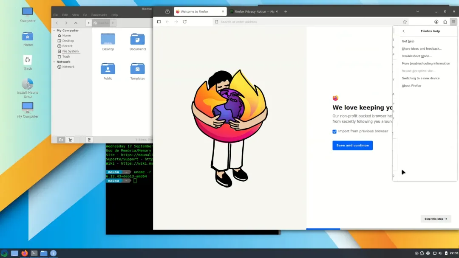The height and width of the screenshot is (258, 459).
Task: Select Recent in file manager sidebar
Action: (x=67, y=46)
